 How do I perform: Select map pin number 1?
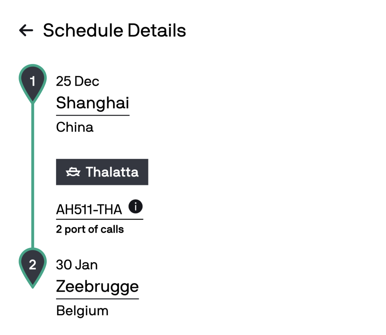(x=33, y=82)
